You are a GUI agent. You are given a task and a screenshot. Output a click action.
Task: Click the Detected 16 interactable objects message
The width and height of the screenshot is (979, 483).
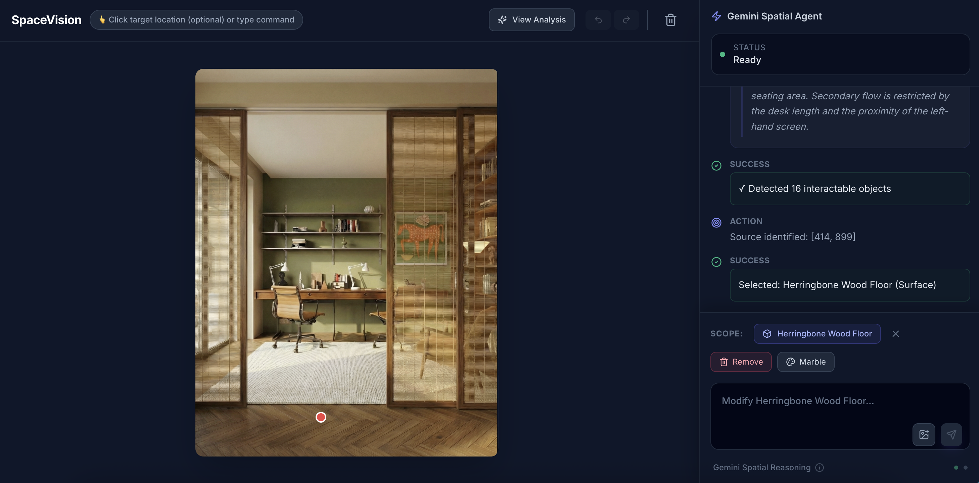coord(849,189)
